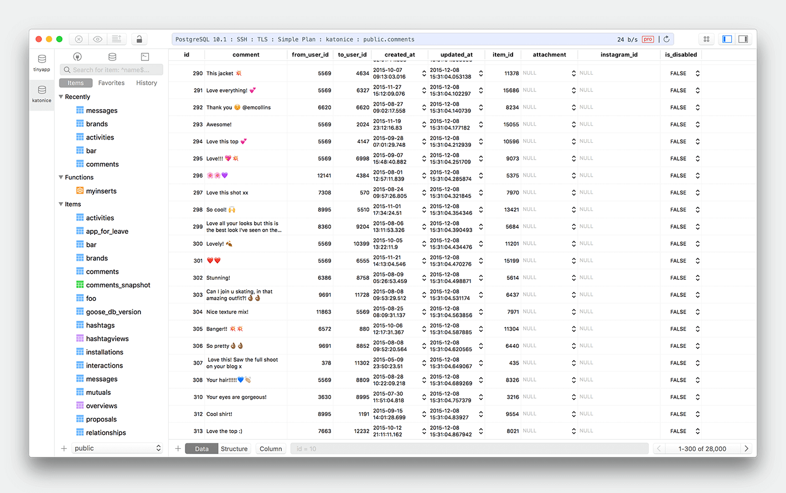Open messages table under Recently

click(x=102, y=111)
